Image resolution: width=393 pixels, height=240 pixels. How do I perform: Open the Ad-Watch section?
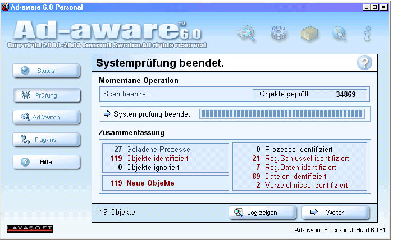coord(47,117)
